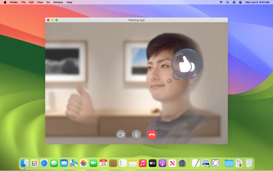Toggle the camera off in Meeting App
The width and height of the screenshot is (273, 171).
(x=121, y=134)
